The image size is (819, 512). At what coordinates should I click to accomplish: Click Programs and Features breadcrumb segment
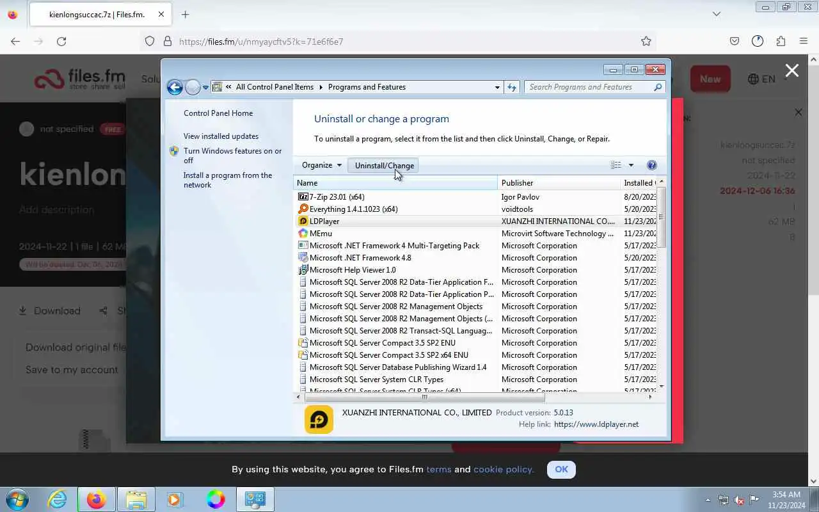pos(367,87)
